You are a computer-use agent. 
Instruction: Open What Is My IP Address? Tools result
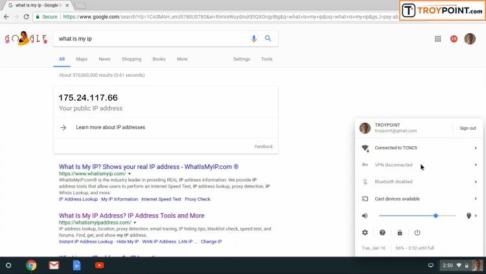132,216
